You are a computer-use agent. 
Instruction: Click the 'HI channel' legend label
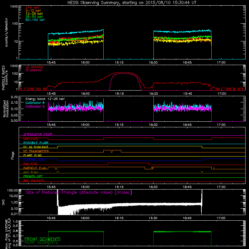(x=34, y=70)
